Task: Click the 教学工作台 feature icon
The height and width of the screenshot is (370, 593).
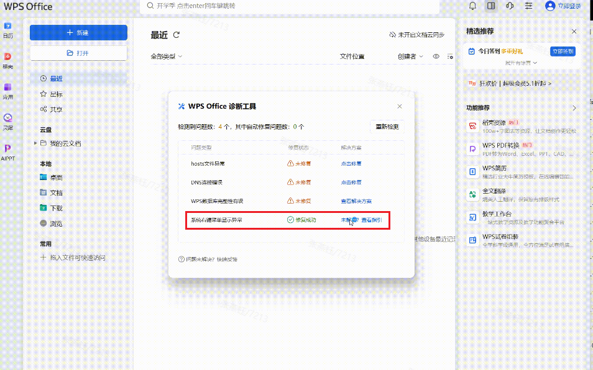Action: click(x=473, y=217)
